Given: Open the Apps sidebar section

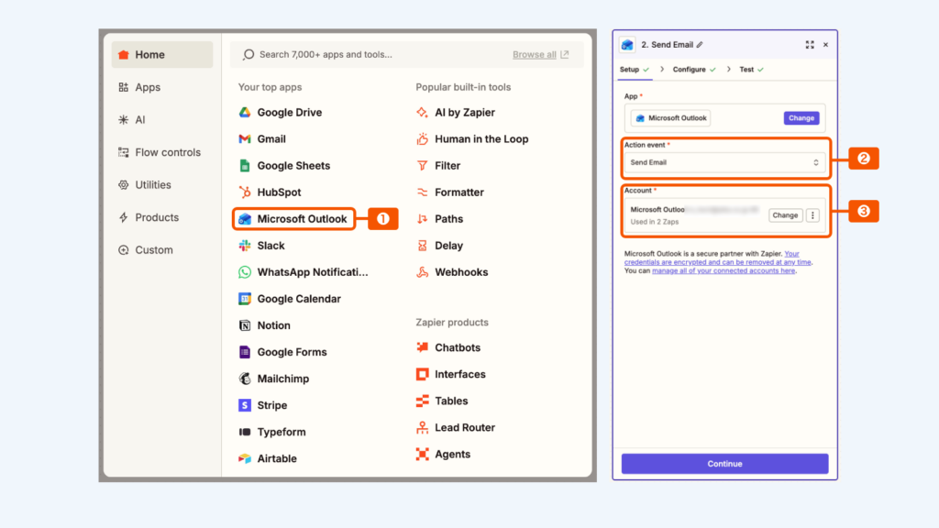Looking at the screenshot, I should pos(148,87).
